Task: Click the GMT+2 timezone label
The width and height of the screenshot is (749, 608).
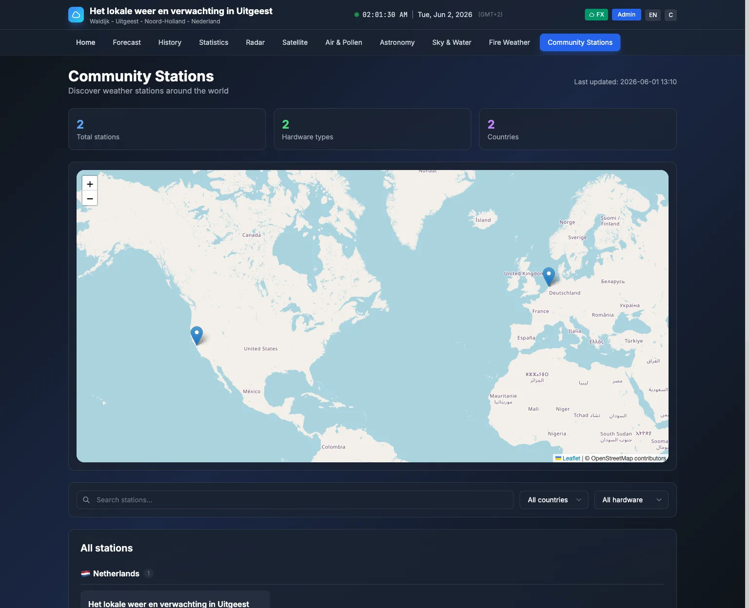Action: click(490, 15)
